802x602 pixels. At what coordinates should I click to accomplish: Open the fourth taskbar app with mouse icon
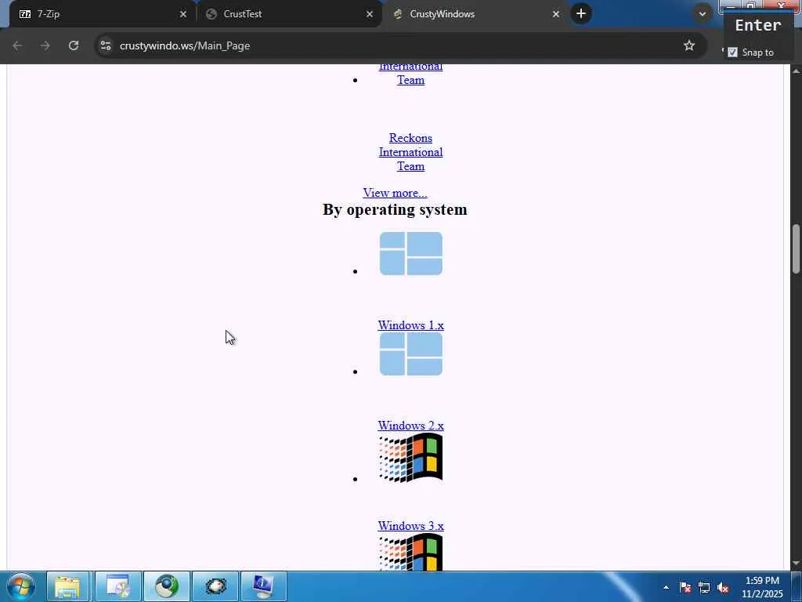pyautogui.click(x=216, y=586)
